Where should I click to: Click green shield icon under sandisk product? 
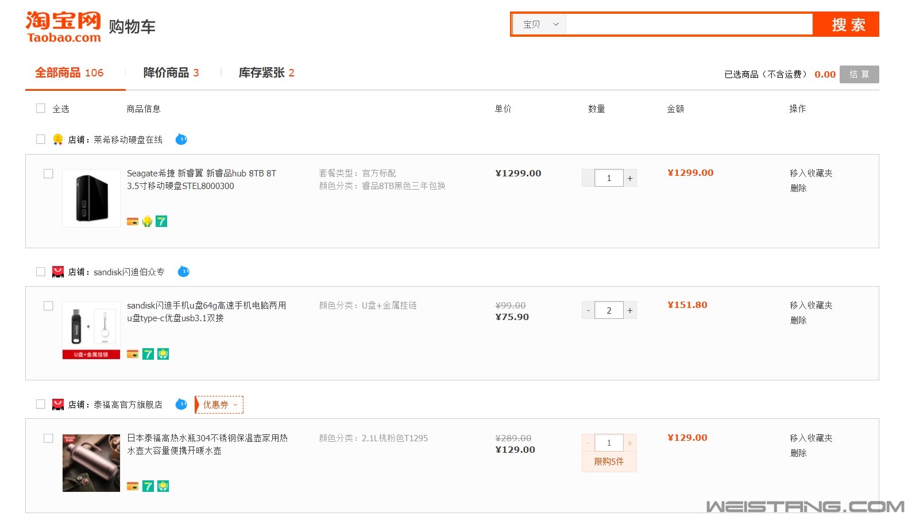click(163, 354)
